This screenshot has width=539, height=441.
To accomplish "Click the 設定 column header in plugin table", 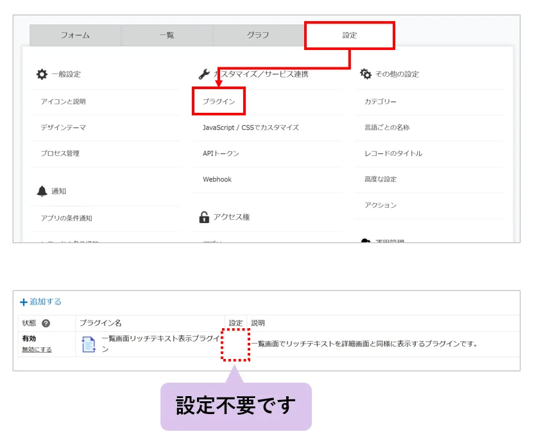I will [x=236, y=323].
